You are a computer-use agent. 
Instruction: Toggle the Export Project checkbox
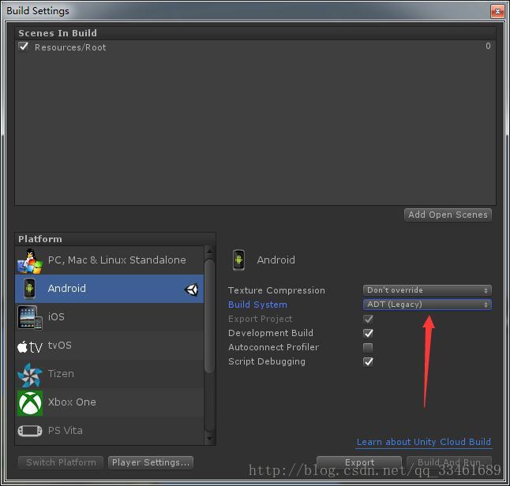(x=368, y=319)
